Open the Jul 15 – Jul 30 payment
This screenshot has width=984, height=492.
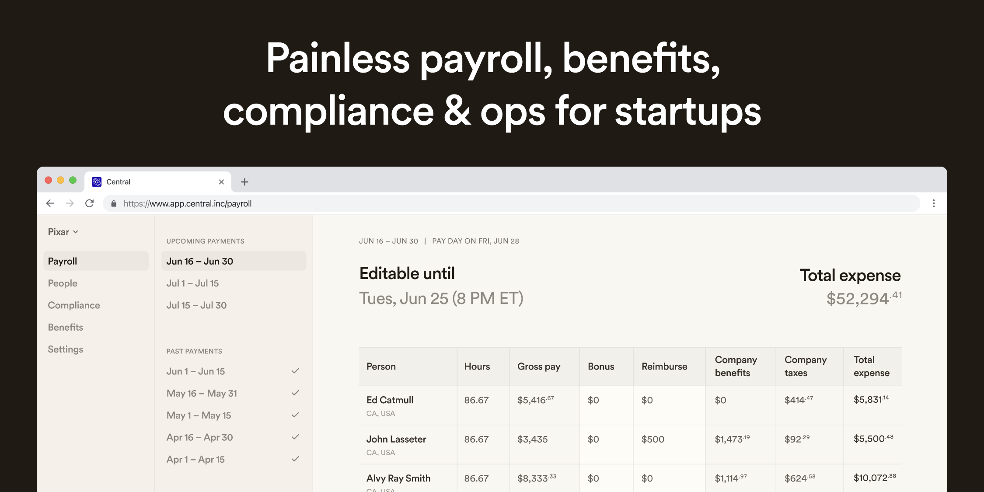point(196,305)
